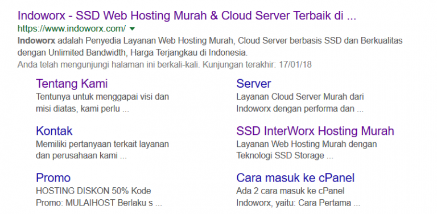Click the 'dengan Unlimited Bandwidth, Harga Terjangkau' line
This screenshot has height=214, width=437.
(x=133, y=52)
